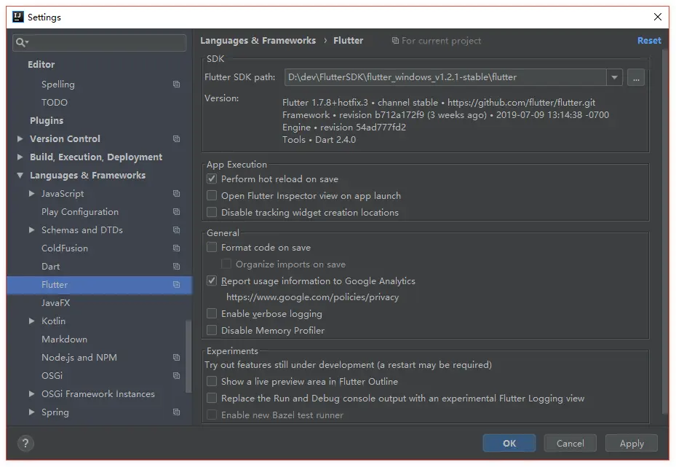Enable verbose logging checkbox

[212, 313]
